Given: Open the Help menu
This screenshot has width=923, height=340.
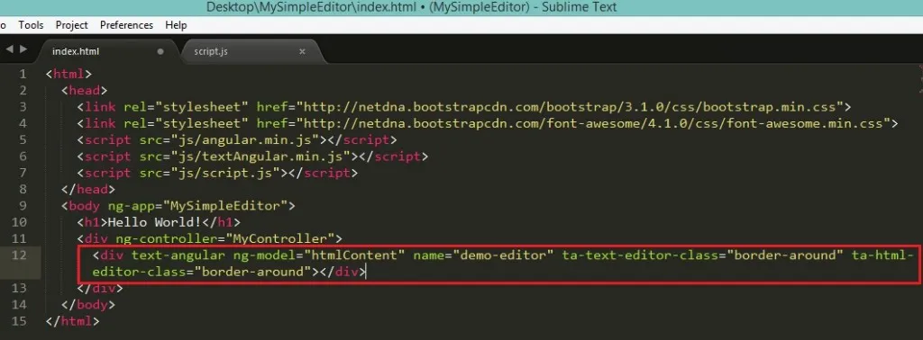Looking at the screenshot, I should point(176,25).
